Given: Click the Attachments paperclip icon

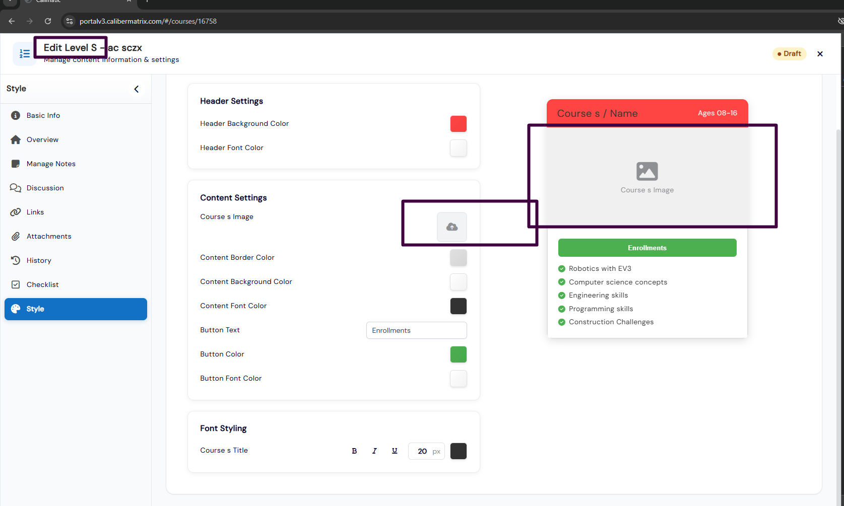Looking at the screenshot, I should (16, 236).
